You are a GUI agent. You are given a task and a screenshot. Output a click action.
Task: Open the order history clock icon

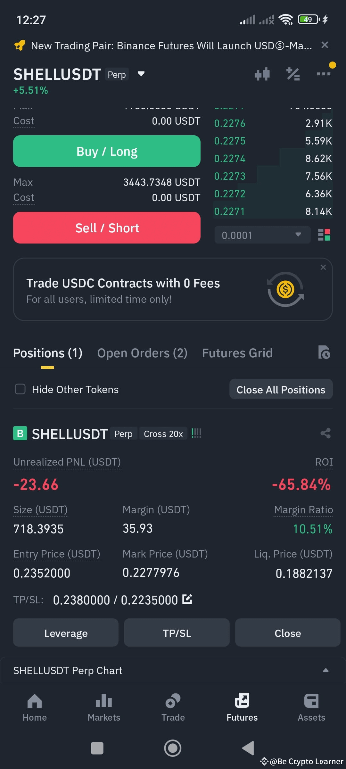(324, 352)
